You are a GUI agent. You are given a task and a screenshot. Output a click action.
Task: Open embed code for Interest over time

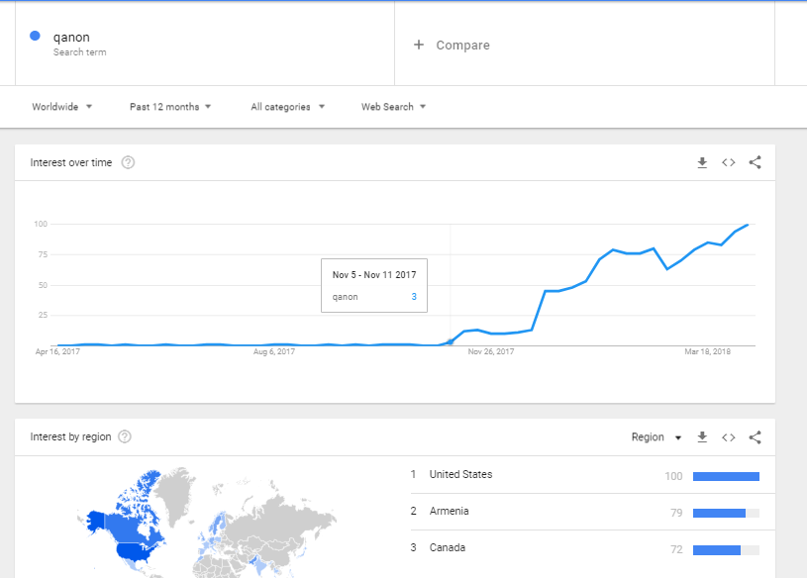pyautogui.click(x=729, y=162)
